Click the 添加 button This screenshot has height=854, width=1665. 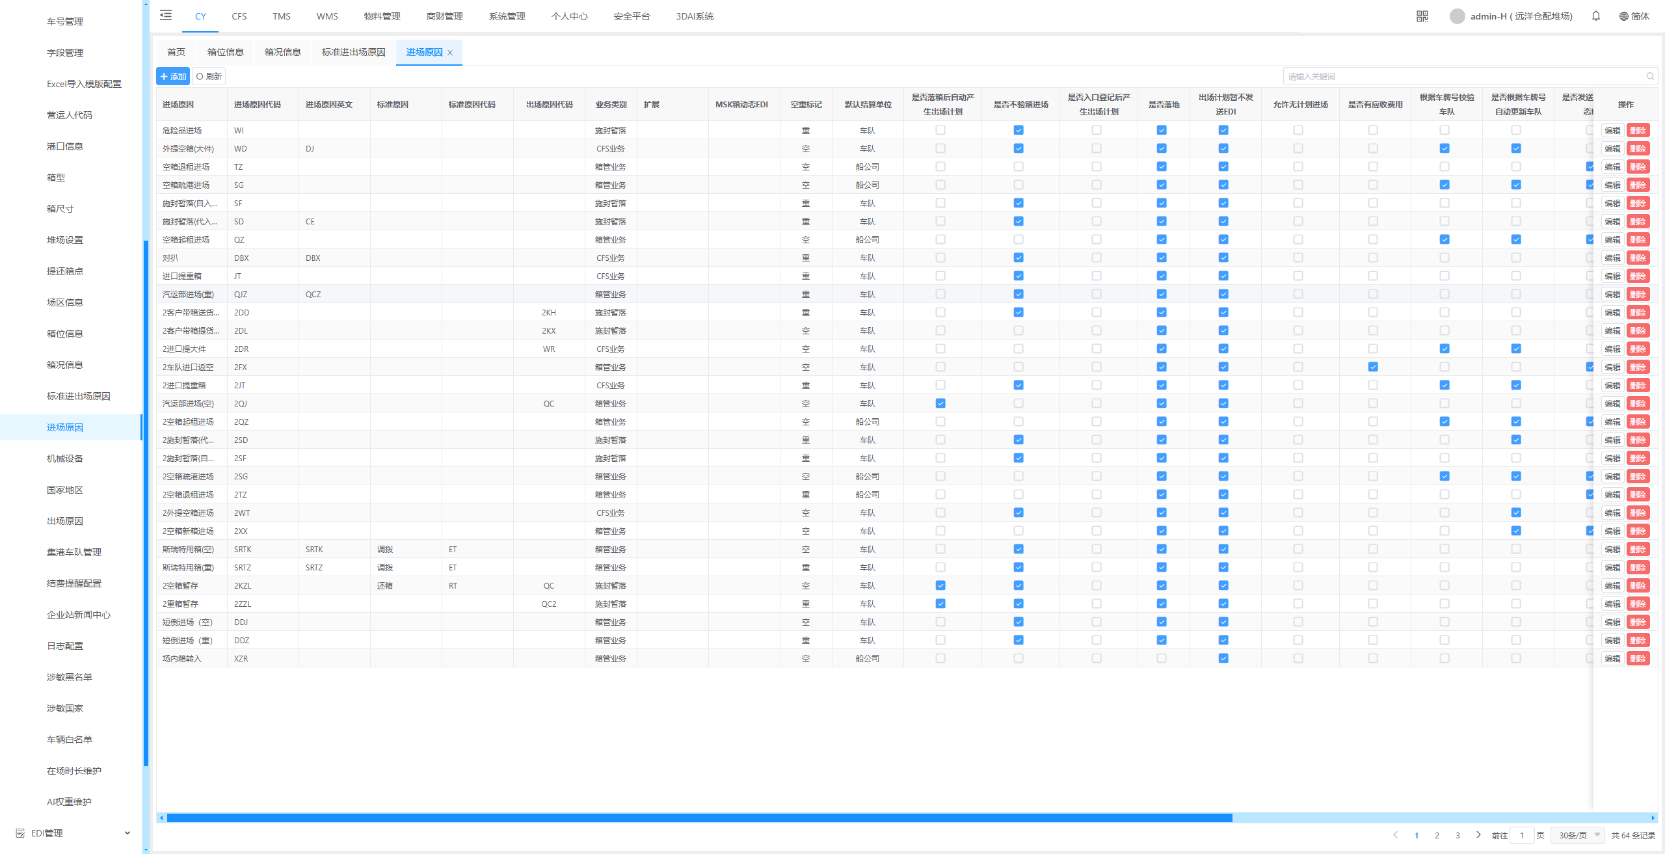tap(173, 77)
